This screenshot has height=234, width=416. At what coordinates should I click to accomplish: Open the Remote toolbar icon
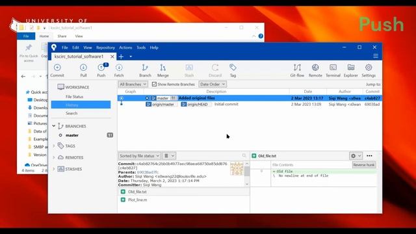pos(315,71)
